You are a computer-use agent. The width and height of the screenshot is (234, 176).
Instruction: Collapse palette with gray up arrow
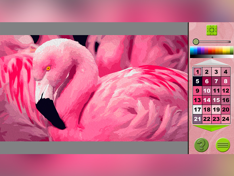pos(212,62)
